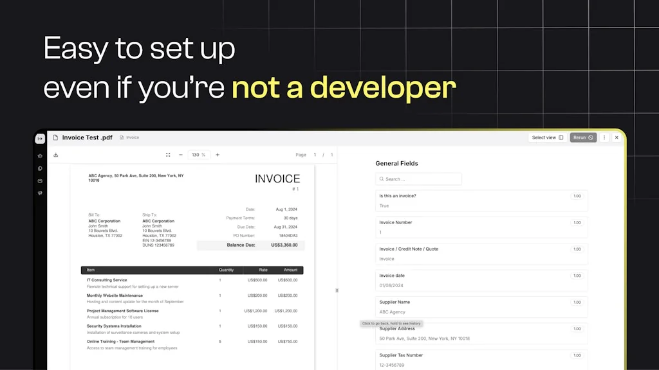Click the download document icon
The height and width of the screenshot is (370, 659).
55,155
